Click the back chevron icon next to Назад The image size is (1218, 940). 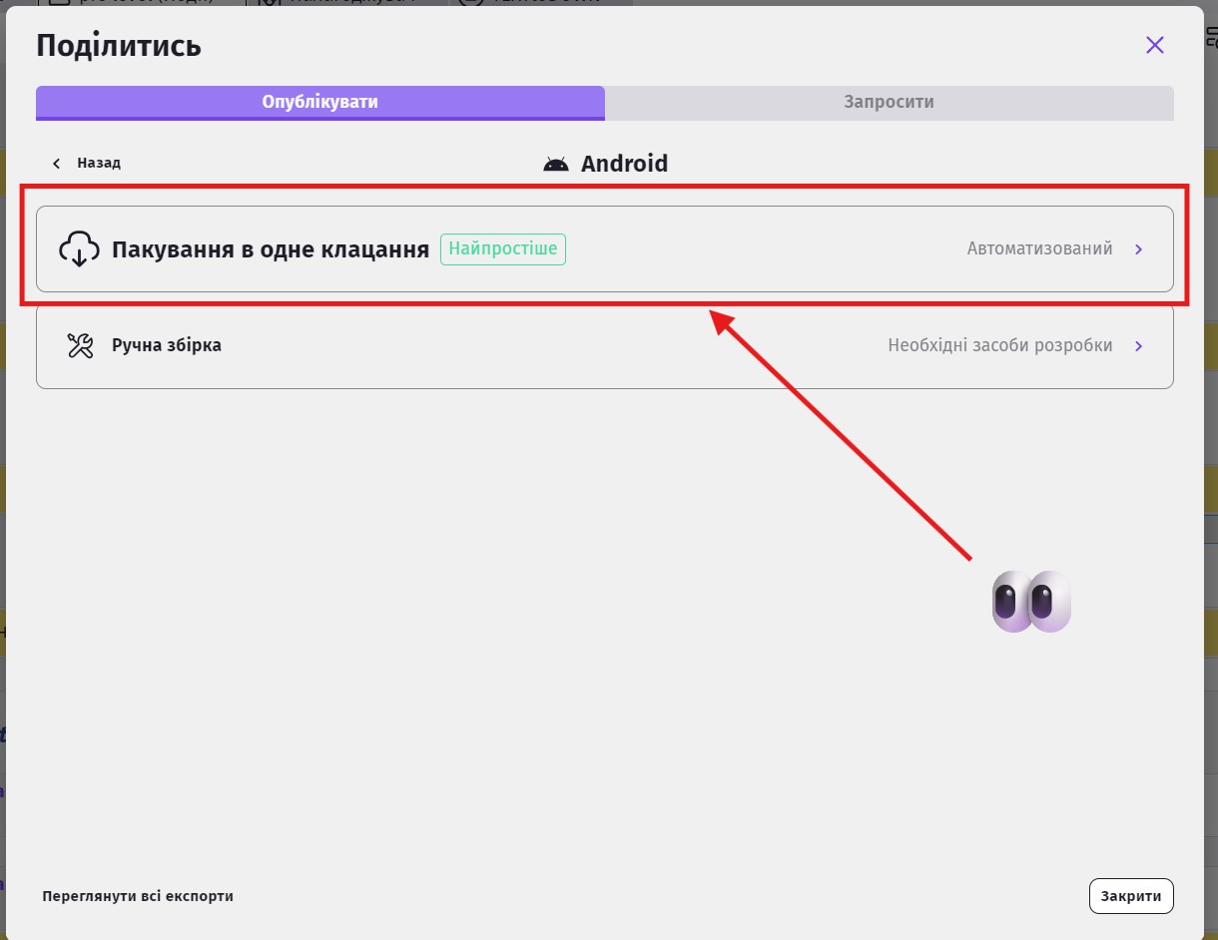(57, 163)
